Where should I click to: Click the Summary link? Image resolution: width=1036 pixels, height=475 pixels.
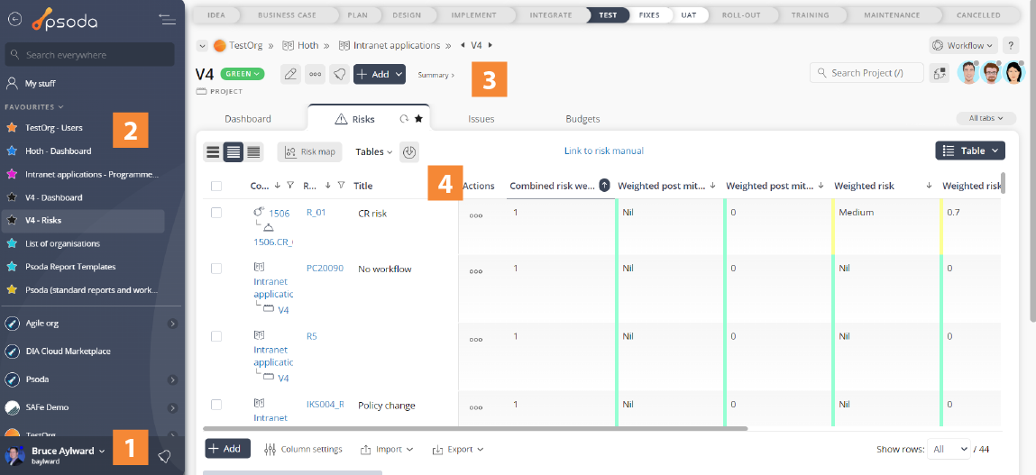(x=436, y=76)
